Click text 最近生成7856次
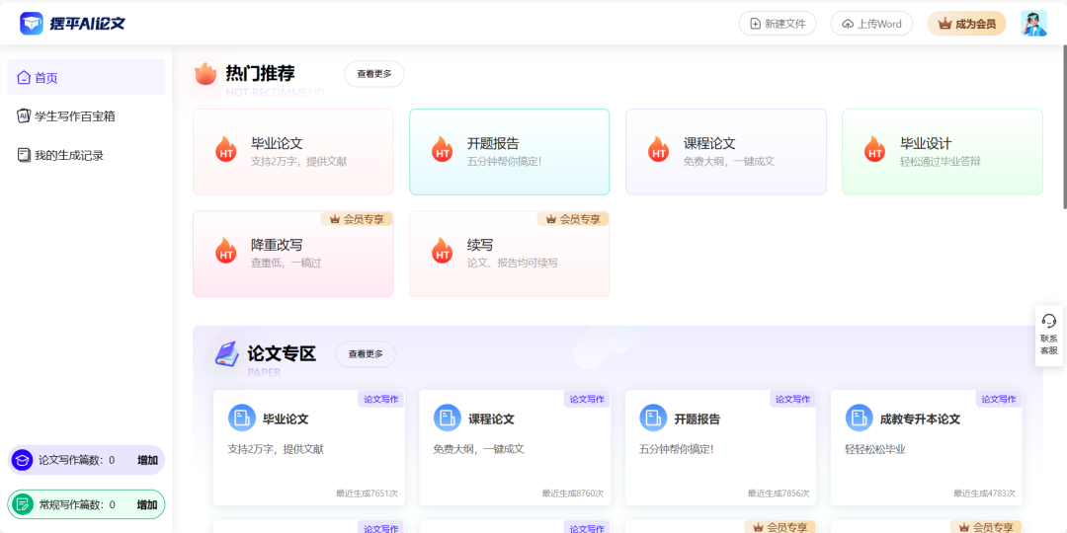Screen dimensions: 1067x533 point(779,493)
